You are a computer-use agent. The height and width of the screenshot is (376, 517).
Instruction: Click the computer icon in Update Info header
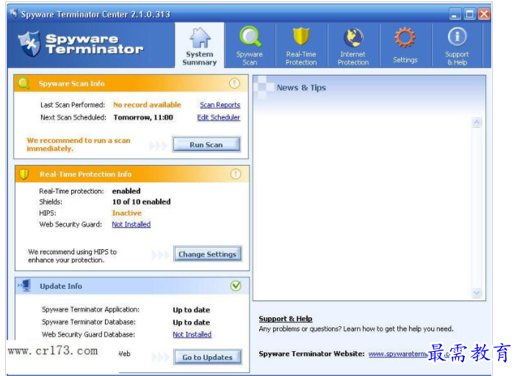pos(24,286)
